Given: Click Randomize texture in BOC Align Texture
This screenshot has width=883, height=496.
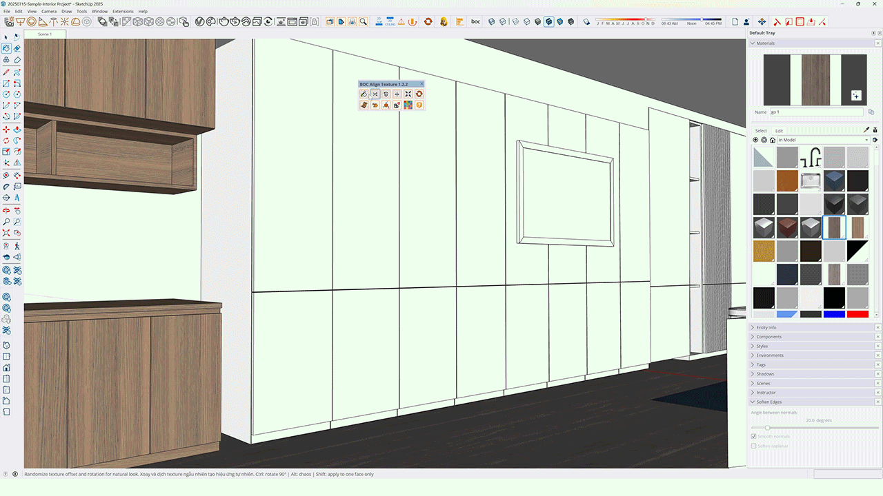Looking at the screenshot, I should click(x=375, y=94).
